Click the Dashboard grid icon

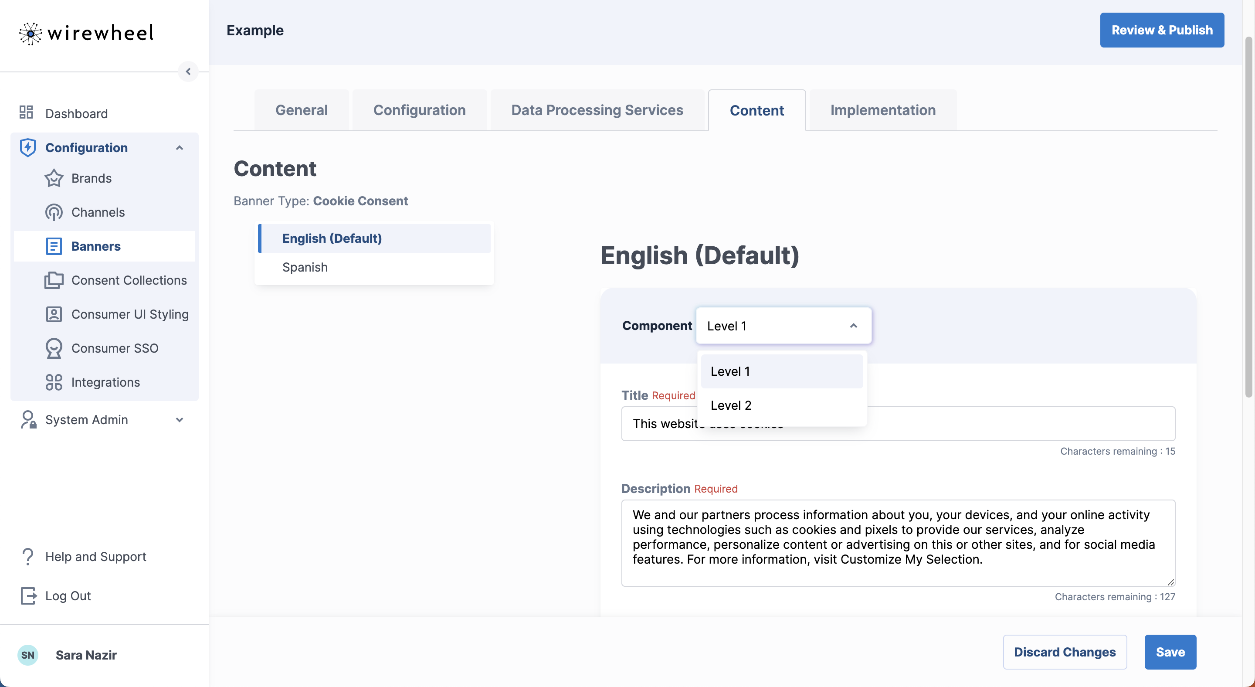pos(26,113)
